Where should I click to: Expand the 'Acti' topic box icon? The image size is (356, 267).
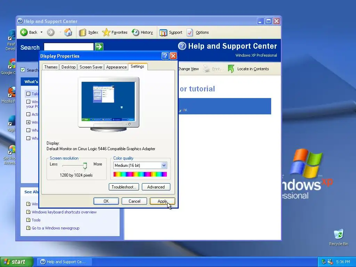[x=28, y=114]
